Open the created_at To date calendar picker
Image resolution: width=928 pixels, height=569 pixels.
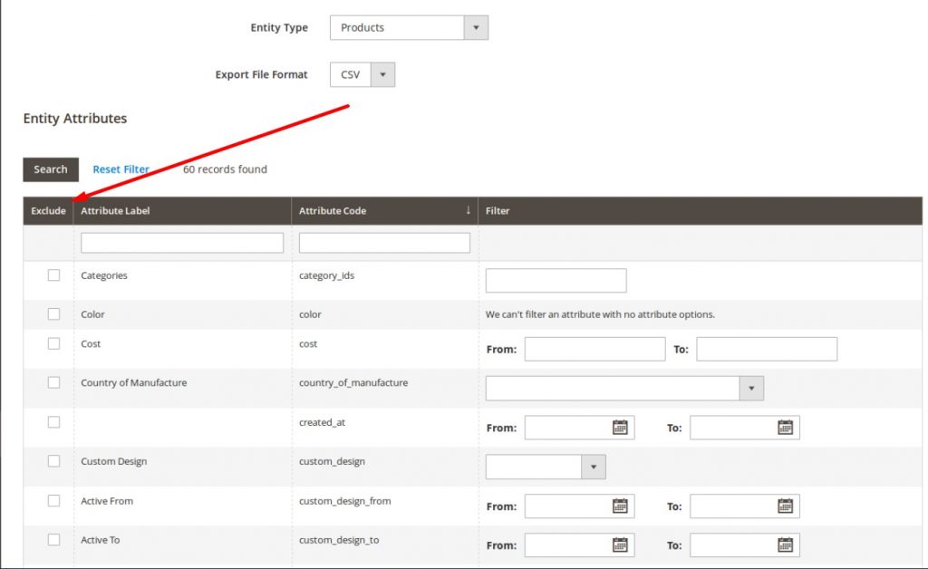click(786, 427)
